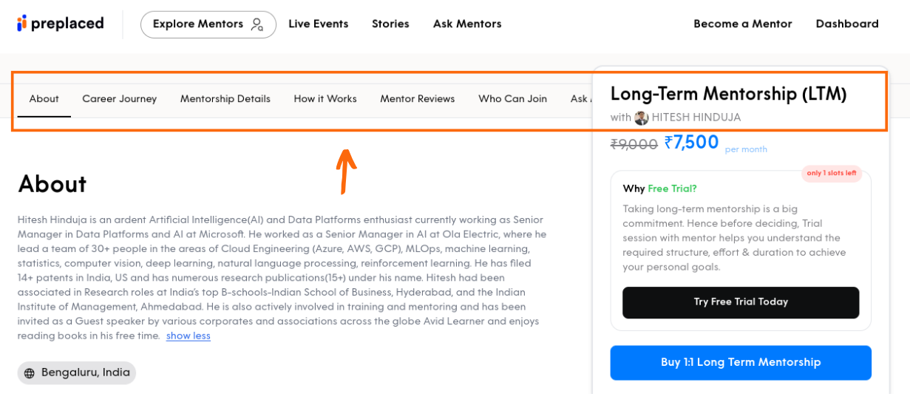Click Buy 1:1 Long Term Mentorship
Image resolution: width=910 pixels, height=405 pixels.
(x=741, y=363)
